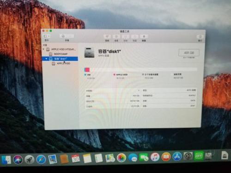The image size is (231, 173).
Task: Click the large disk1 container drive icon
Action: pos(89,53)
